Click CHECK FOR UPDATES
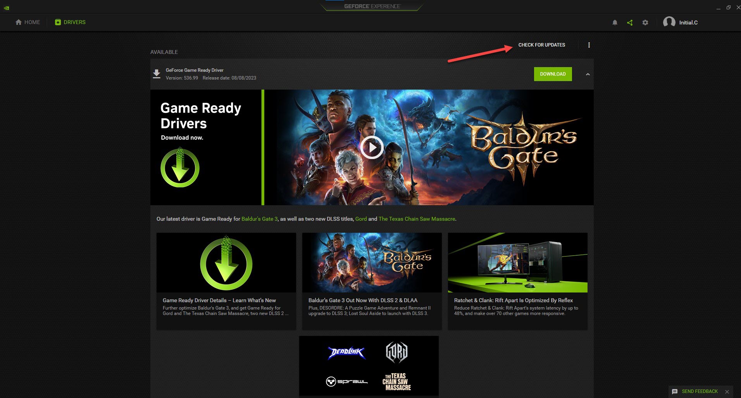Screen dimensions: 741x398 (x=542, y=45)
